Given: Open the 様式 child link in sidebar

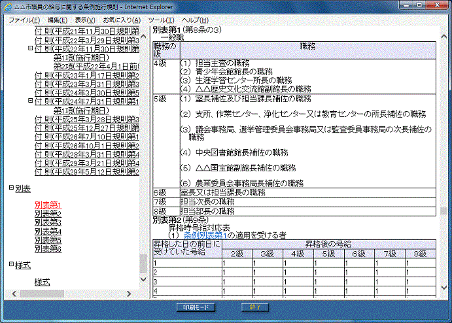Looking at the screenshot, I should point(42,282).
